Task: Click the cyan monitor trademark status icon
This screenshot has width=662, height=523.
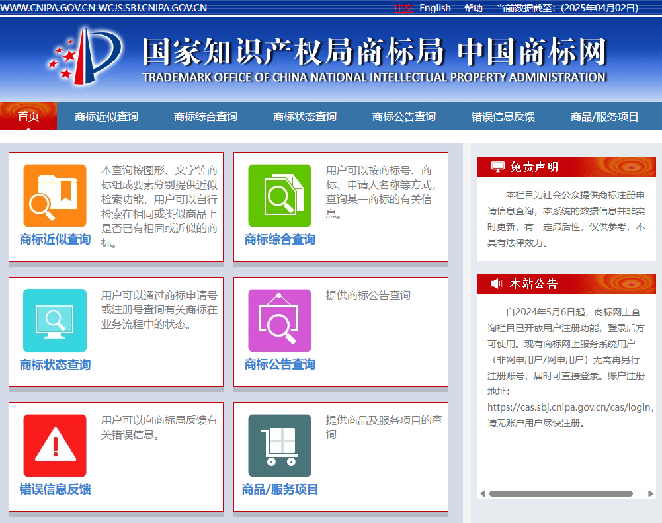Action: tap(55, 321)
